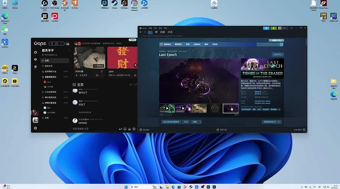
Task: Click Steam store search field
Action: [x=268, y=44]
